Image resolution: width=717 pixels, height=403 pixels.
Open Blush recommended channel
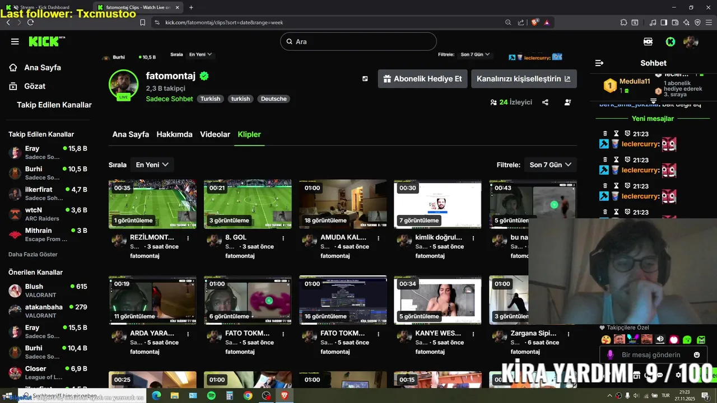coord(48,290)
